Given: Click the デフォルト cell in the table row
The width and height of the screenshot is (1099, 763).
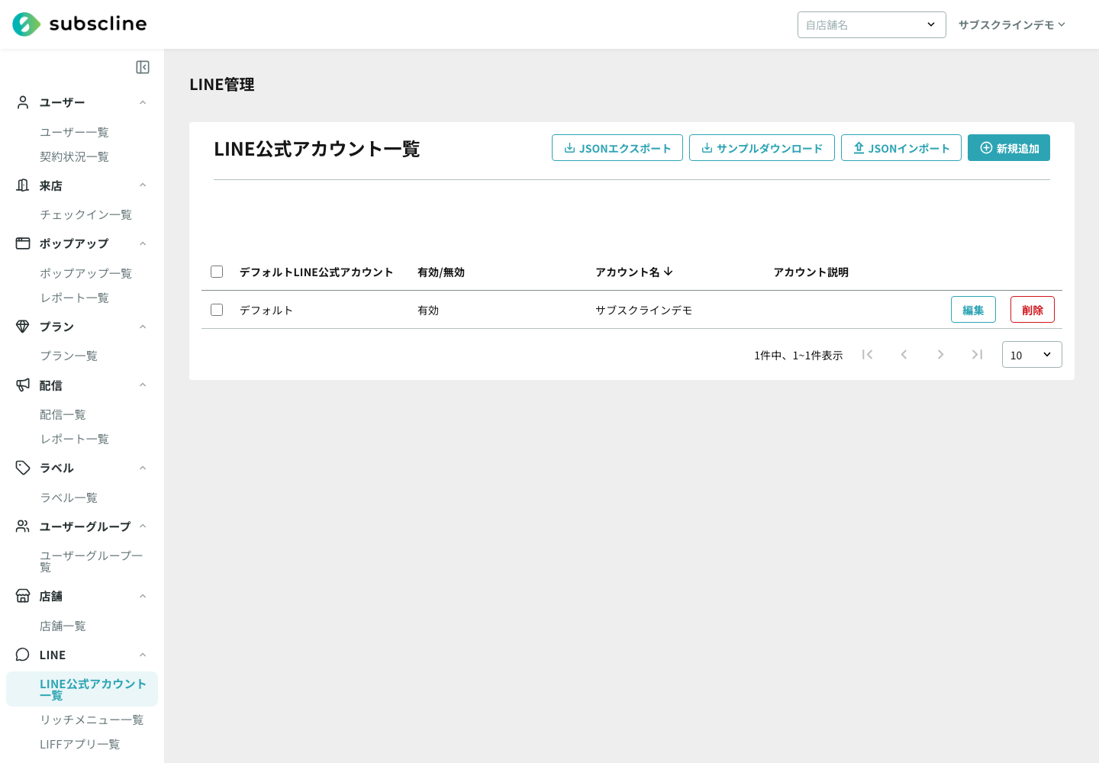Looking at the screenshot, I should 266,310.
